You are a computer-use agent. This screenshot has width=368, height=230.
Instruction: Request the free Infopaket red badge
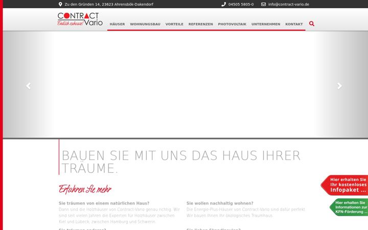click(344, 185)
